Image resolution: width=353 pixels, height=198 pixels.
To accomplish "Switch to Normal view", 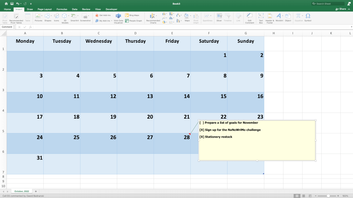I will click(297, 196).
